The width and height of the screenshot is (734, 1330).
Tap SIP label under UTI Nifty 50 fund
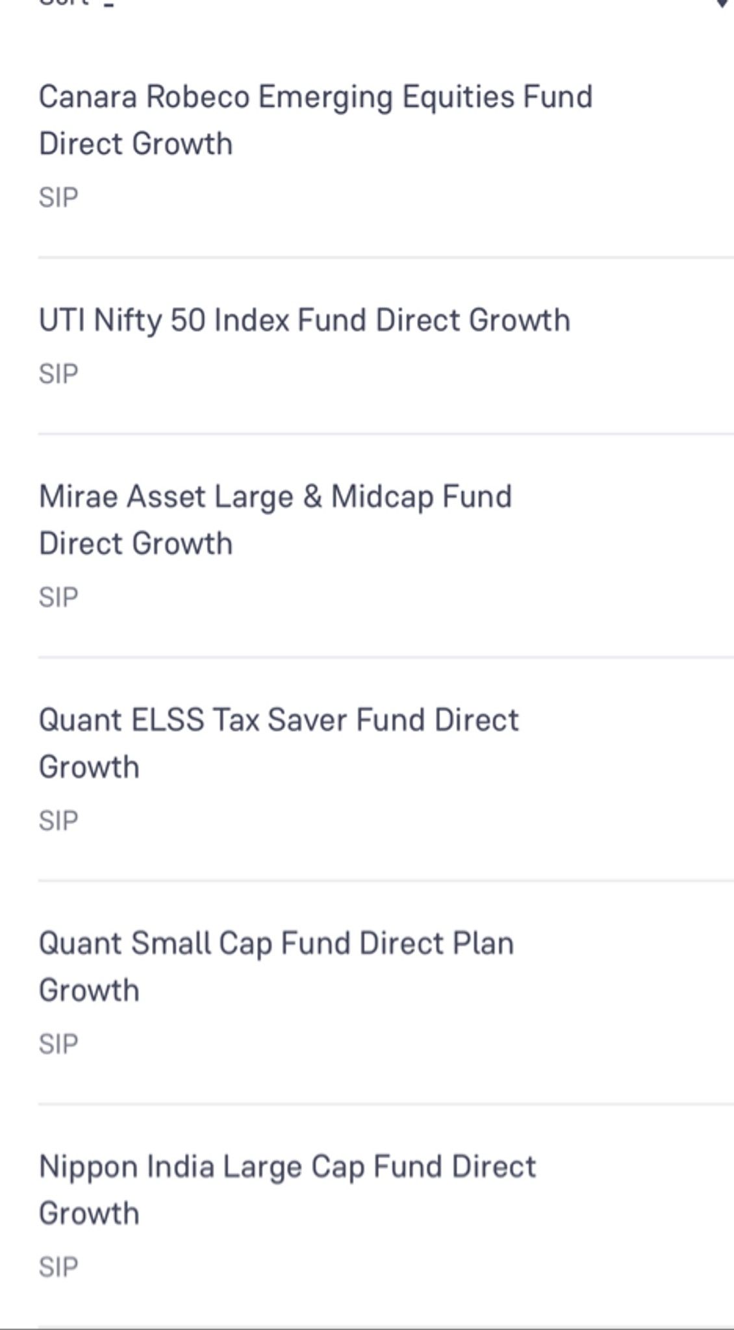click(58, 374)
